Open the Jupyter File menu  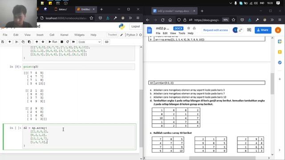[x=5, y=35]
